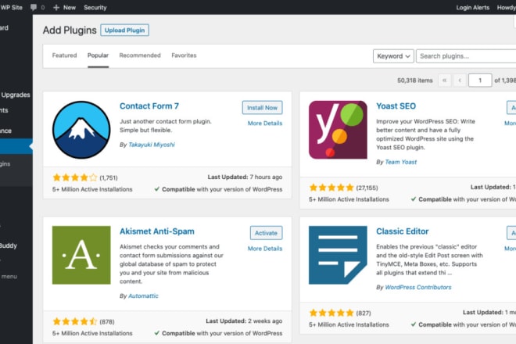Switch to the Featured tab
Viewport: 516px width, 344px height.
(x=64, y=56)
